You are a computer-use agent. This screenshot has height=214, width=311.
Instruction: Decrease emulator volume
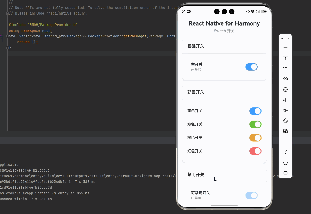(285, 110)
